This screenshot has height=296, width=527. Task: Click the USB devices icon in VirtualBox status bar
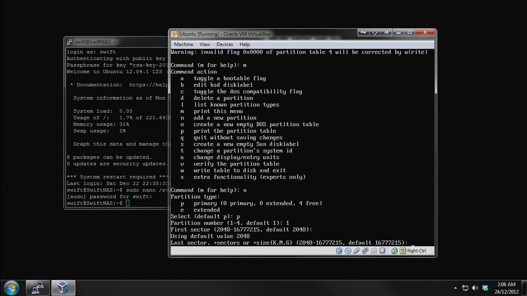click(357, 251)
